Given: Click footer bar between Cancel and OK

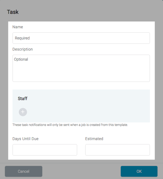Looking at the screenshot, I should [x=81, y=171].
